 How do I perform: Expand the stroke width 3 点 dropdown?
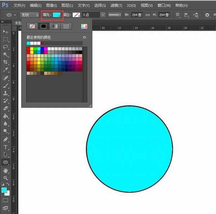pyautogui.click(x=103, y=15)
